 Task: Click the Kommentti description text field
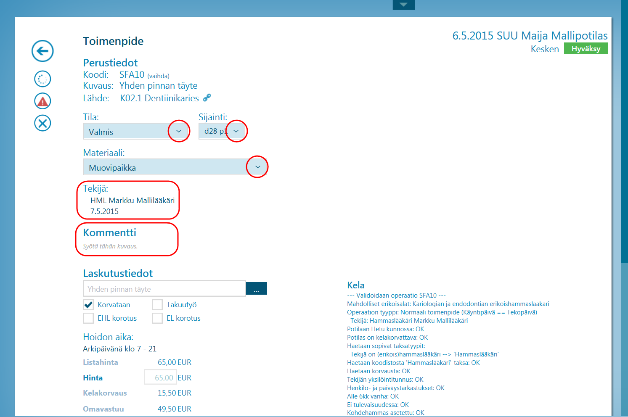click(x=111, y=246)
